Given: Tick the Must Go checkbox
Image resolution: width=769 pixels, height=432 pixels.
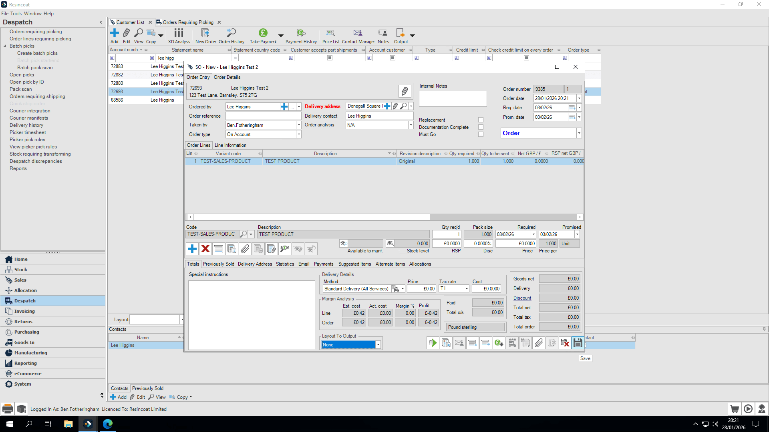Looking at the screenshot, I should coord(481,134).
